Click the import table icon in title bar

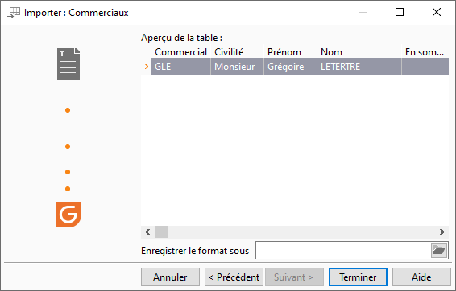click(x=14, y=13)
